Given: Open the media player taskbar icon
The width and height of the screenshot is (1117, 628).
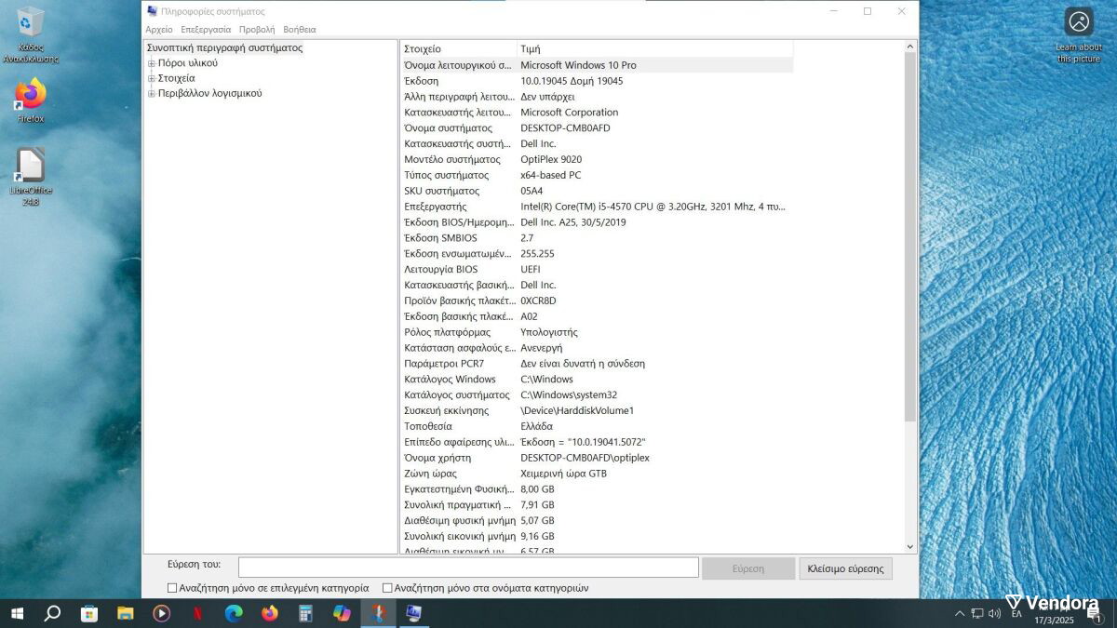Looking at the screenshot, I should pos(161,613).
